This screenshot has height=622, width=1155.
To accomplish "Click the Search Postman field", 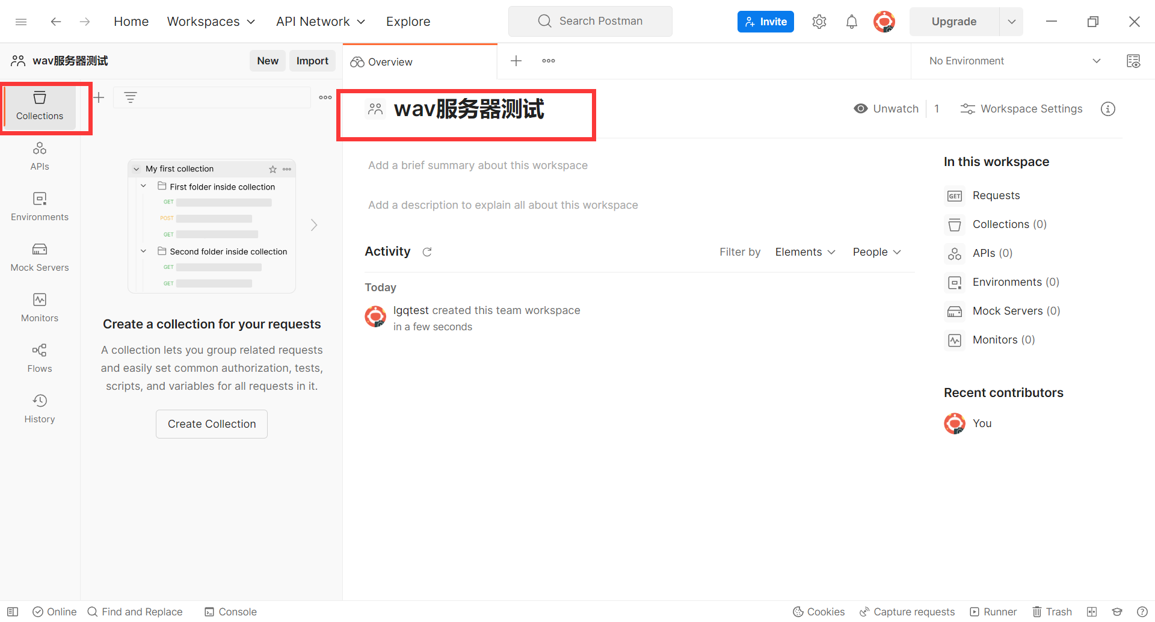I will (590, 22).
